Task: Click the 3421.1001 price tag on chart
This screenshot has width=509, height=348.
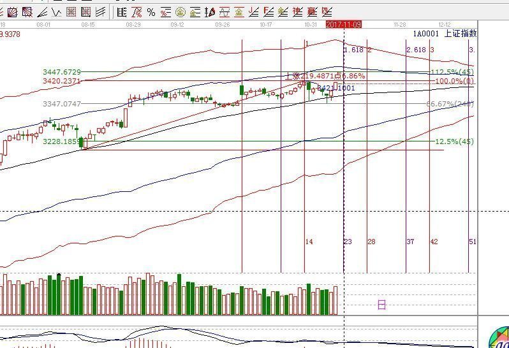Action: 336,88
